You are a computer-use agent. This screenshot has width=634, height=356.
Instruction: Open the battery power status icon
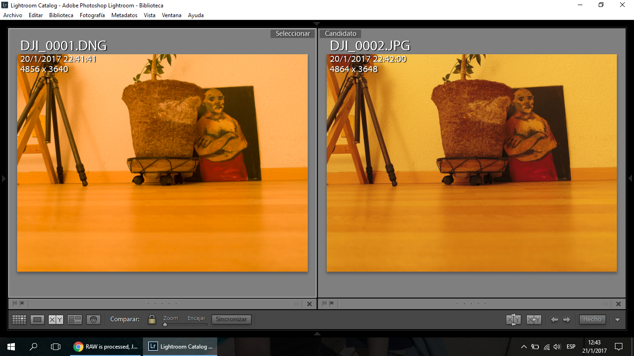tap(535, 346)
